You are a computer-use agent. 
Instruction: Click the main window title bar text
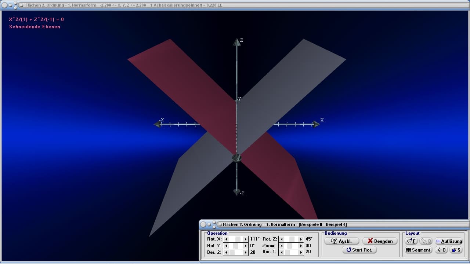coord(124,5)
